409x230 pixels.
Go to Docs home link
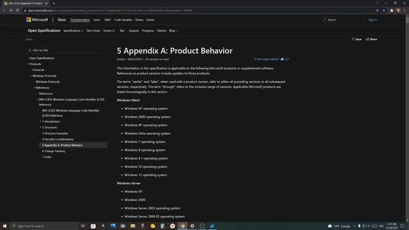pyautogui.click(x=61, y=20)
